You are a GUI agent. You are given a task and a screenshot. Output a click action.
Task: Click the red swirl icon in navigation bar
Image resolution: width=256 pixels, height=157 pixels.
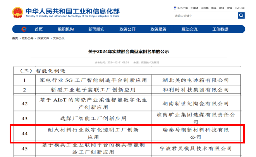tap(24, 29)
